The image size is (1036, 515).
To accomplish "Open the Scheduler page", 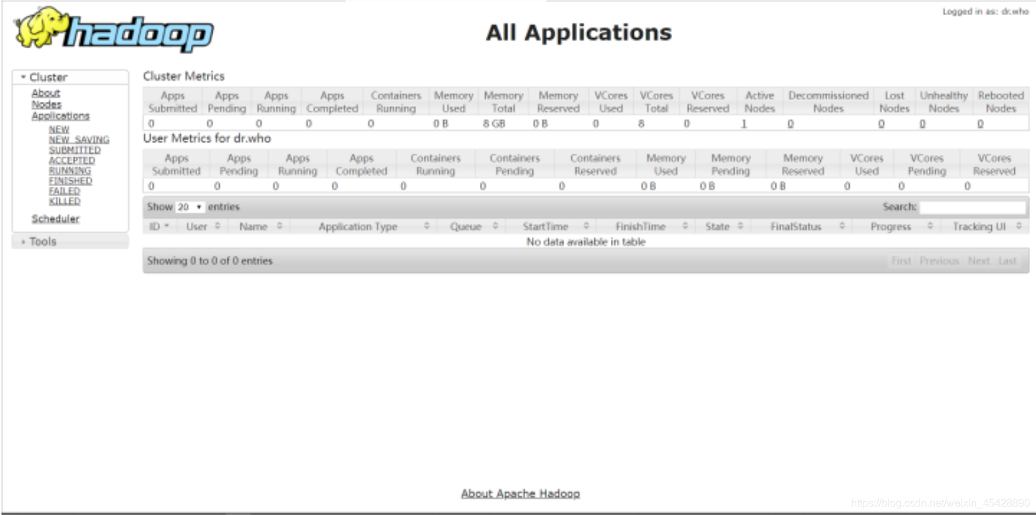I will pyautogui.click(x=55, y=219).
